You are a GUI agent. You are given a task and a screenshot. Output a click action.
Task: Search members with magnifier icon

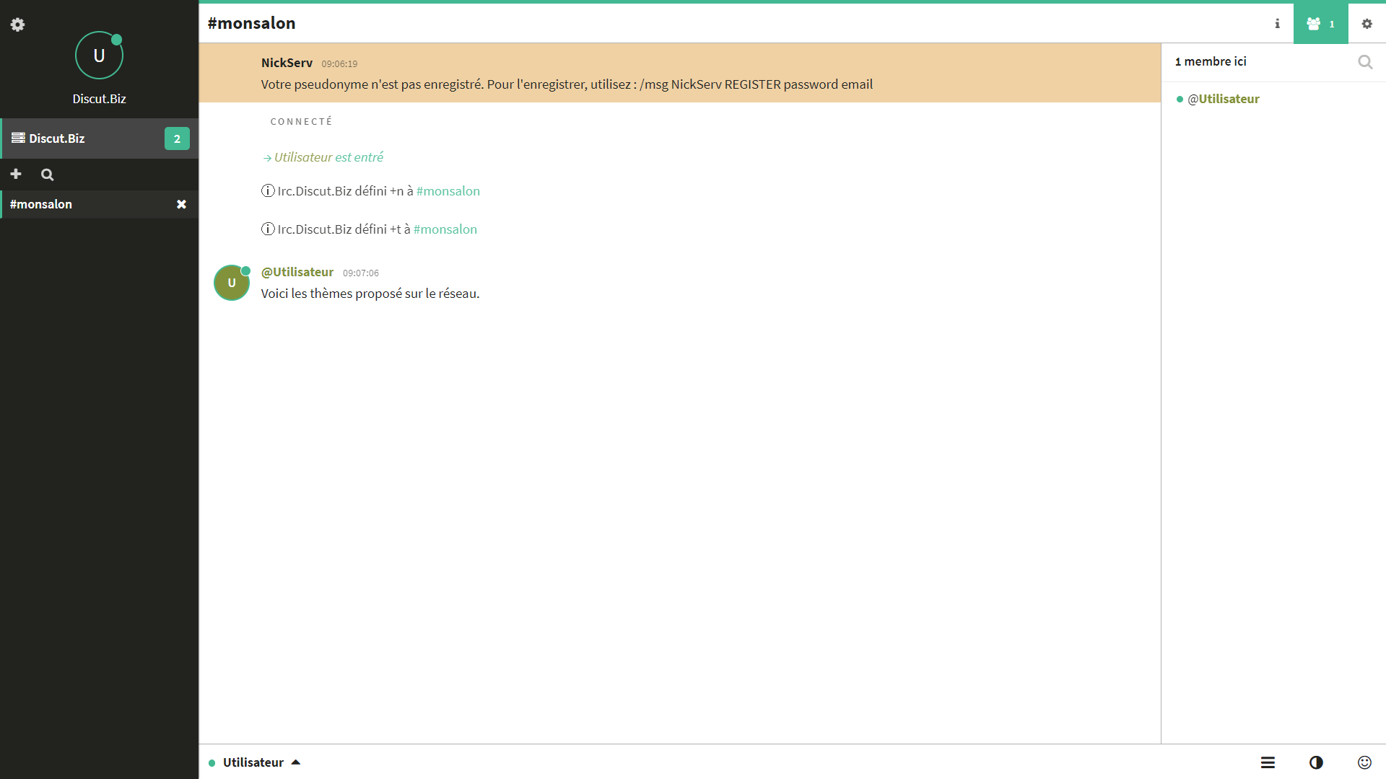coord(1364,62)
